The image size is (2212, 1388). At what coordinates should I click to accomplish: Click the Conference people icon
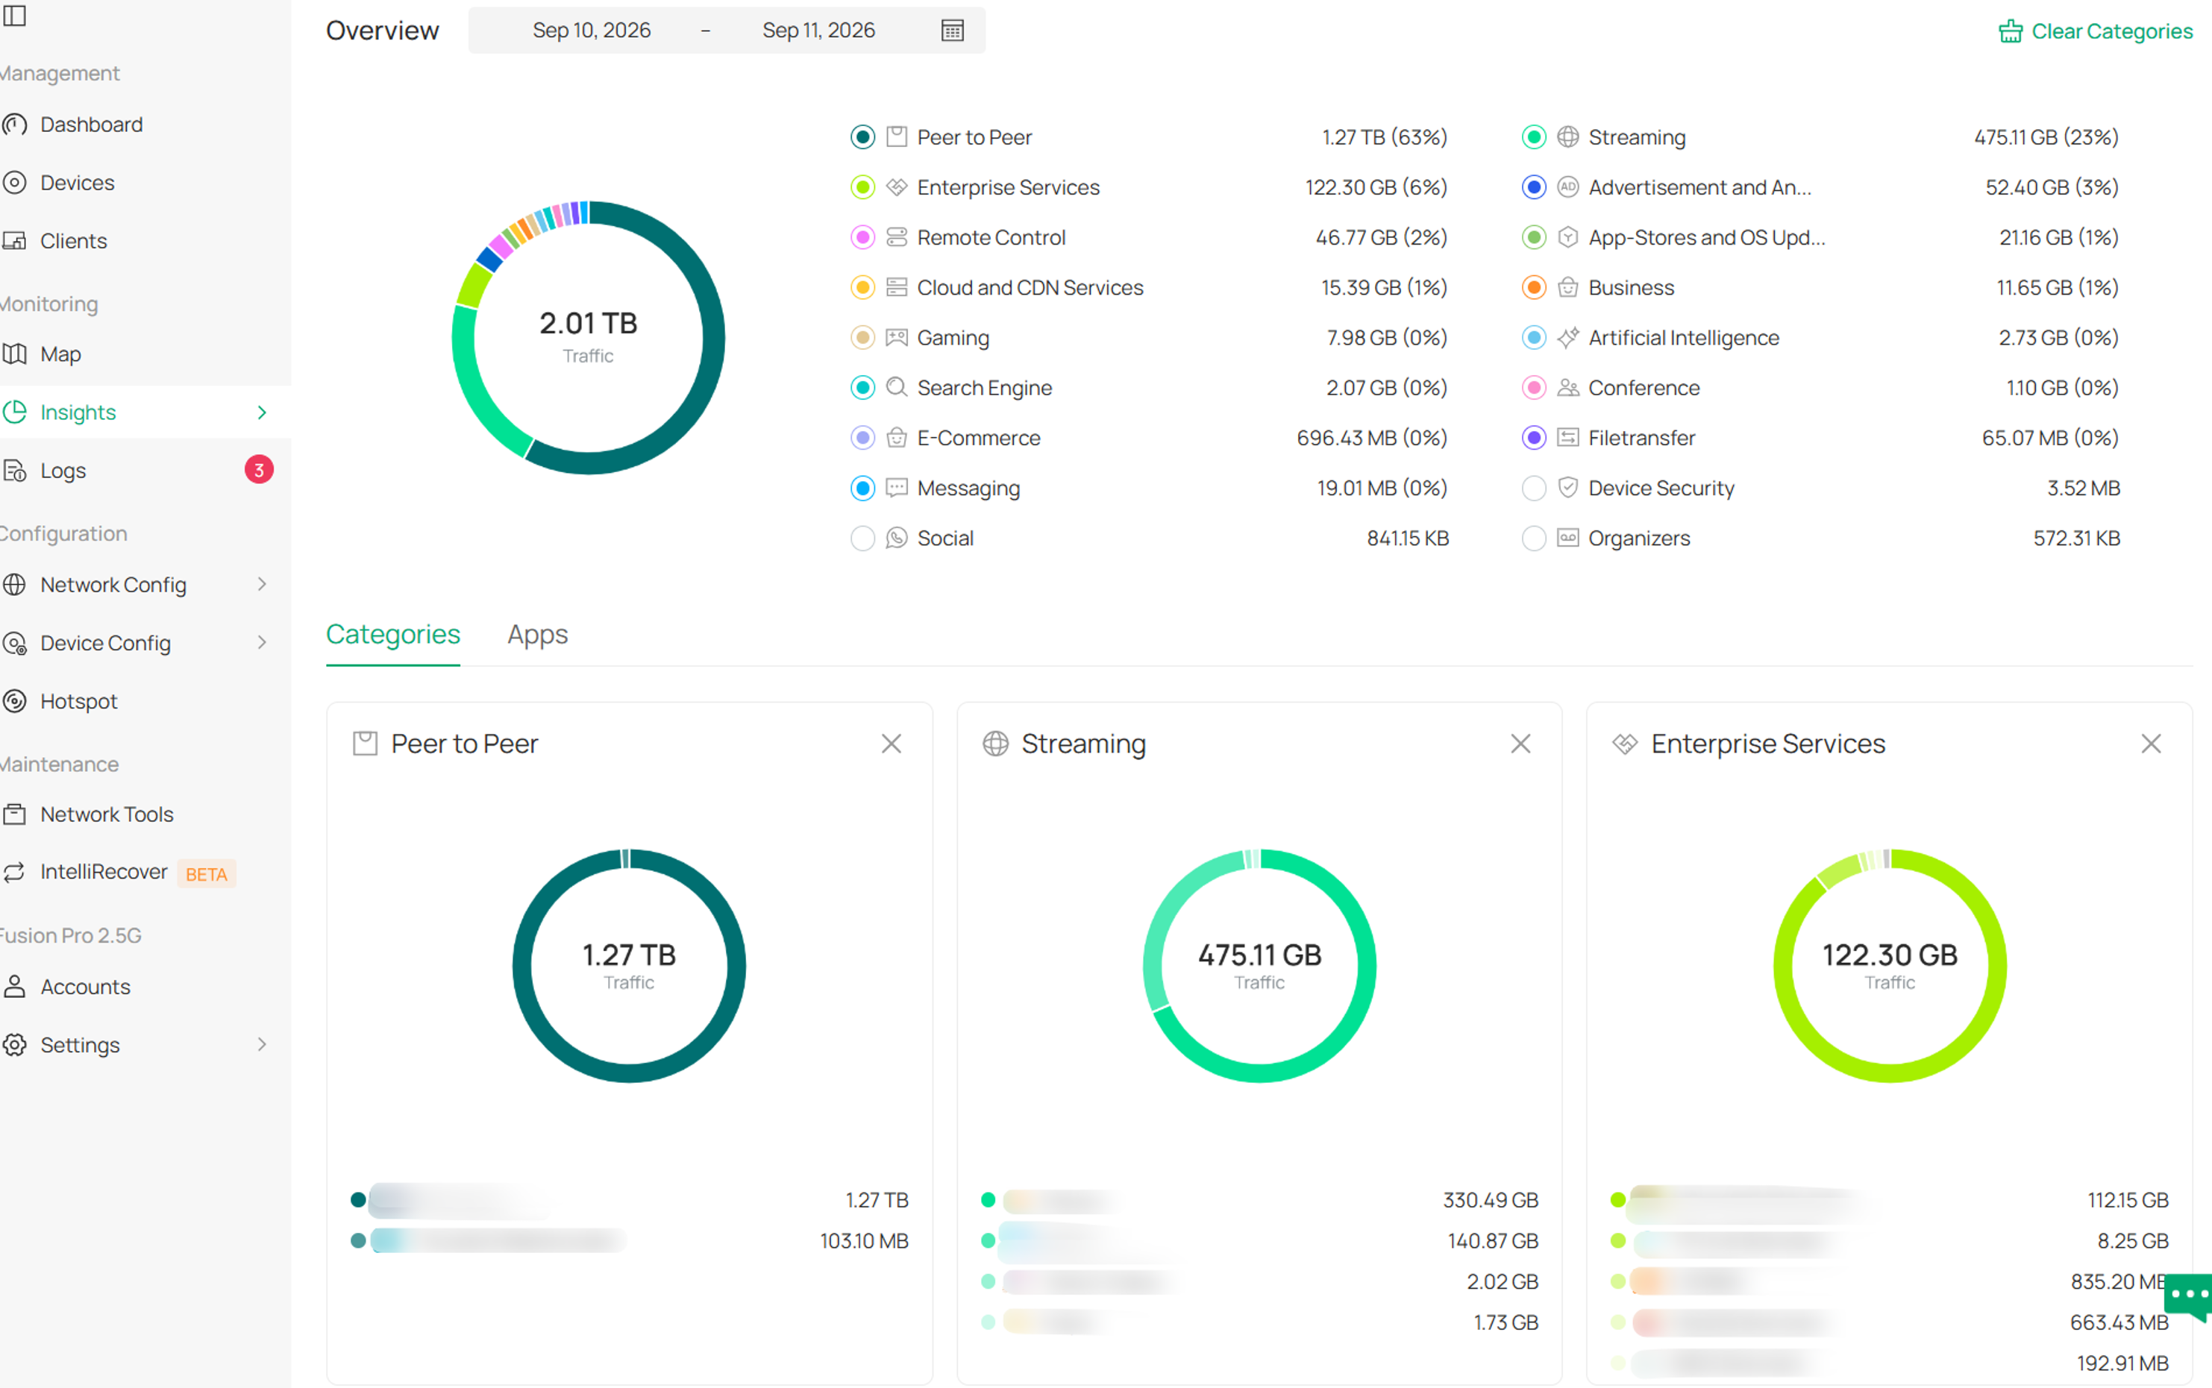coord(1567,387)
